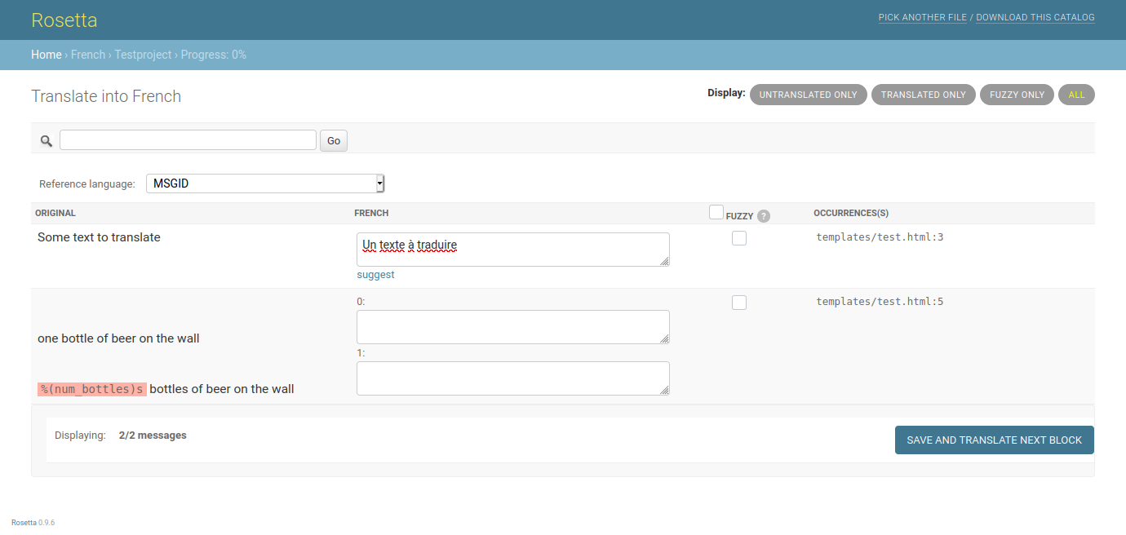Image resolution: width=1126 pixels, height=535 pixels.
Task: Select the All display filter
Action: [x=1076, y=95]
